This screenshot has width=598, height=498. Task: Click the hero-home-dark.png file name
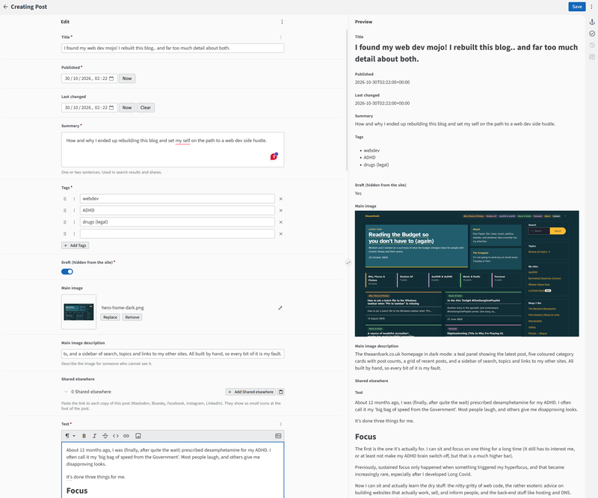123,307
